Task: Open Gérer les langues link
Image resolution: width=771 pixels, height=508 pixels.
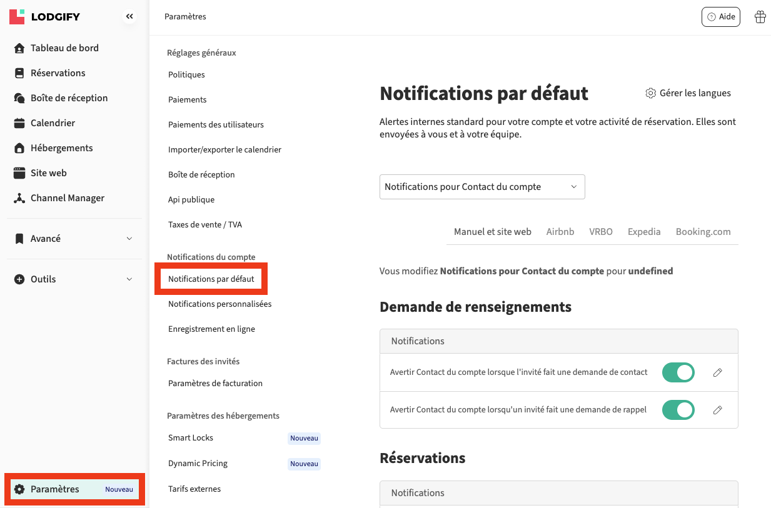Action: tap(688, 93)
